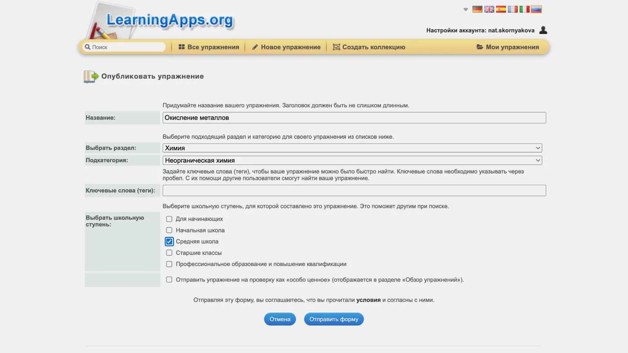Focus the 'Ключевые слова (теги)' input field
The width and height of the screenshot is (628, 353).
click(354, 190)
